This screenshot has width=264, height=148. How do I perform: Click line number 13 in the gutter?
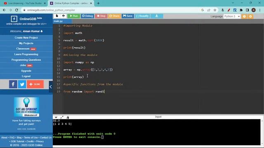59,69
